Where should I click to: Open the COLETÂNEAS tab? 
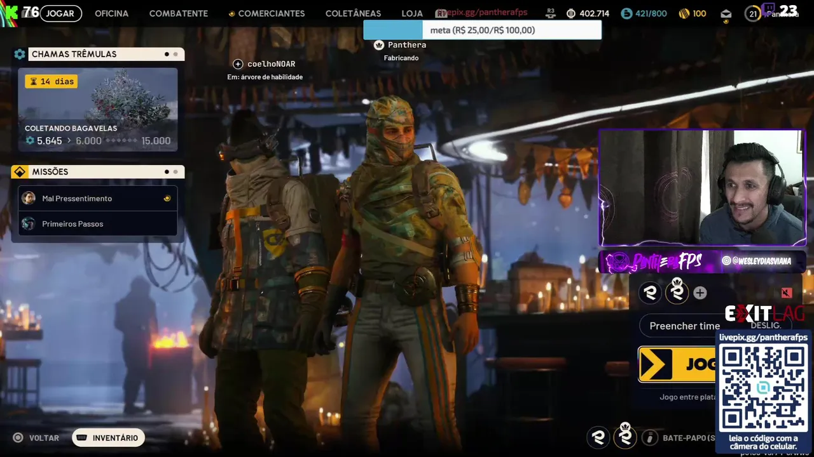click(353, 13)
